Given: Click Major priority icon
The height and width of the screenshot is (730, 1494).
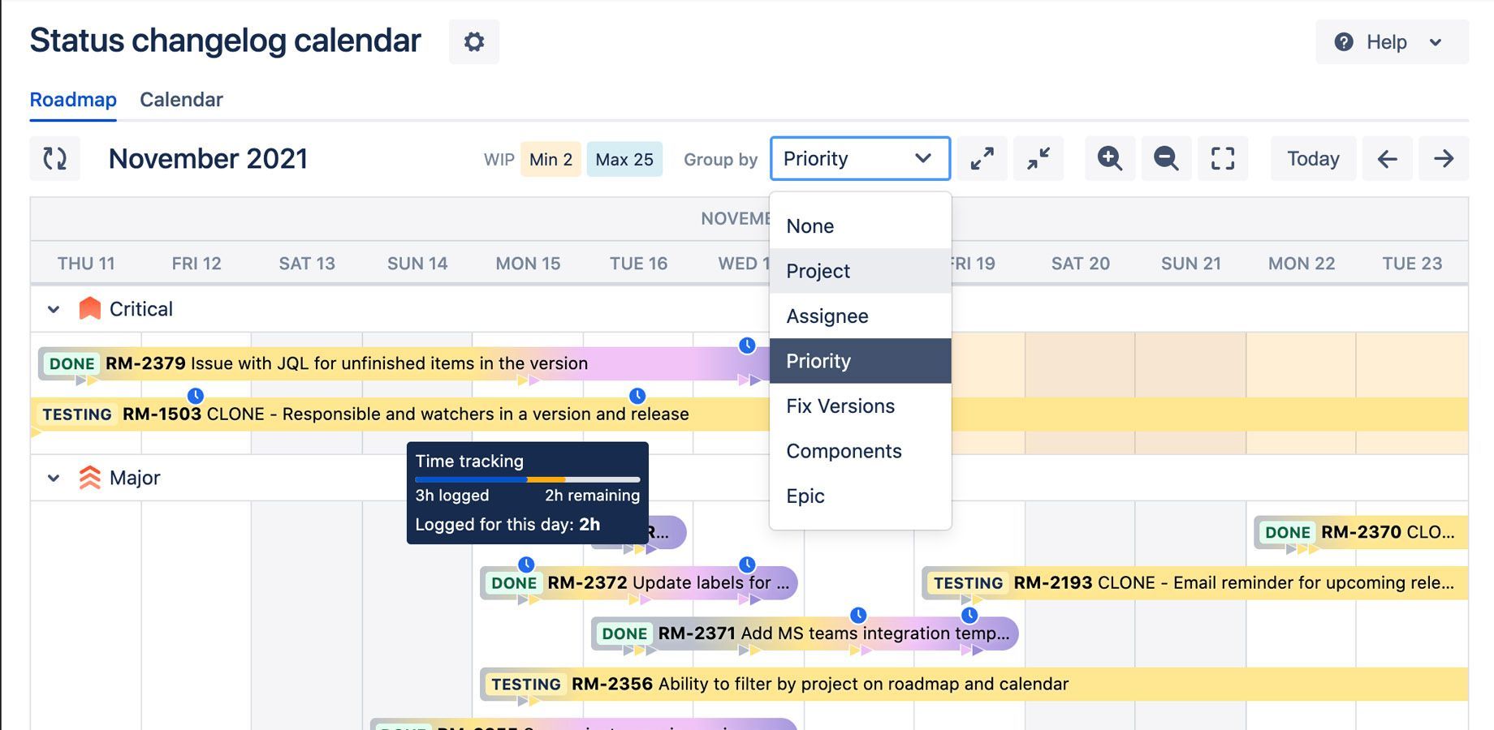Looking at the screenshot, I should [89, 478].
